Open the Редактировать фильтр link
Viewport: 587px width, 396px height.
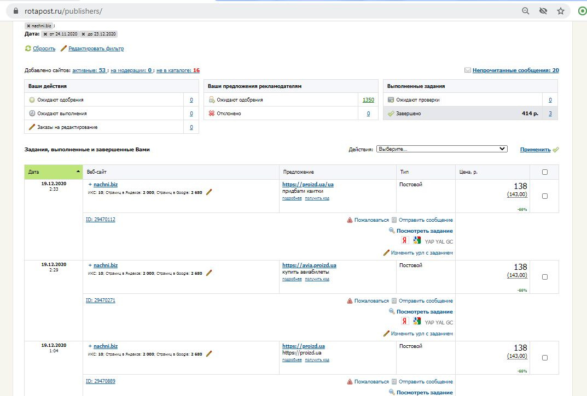(x=96, y=49)
